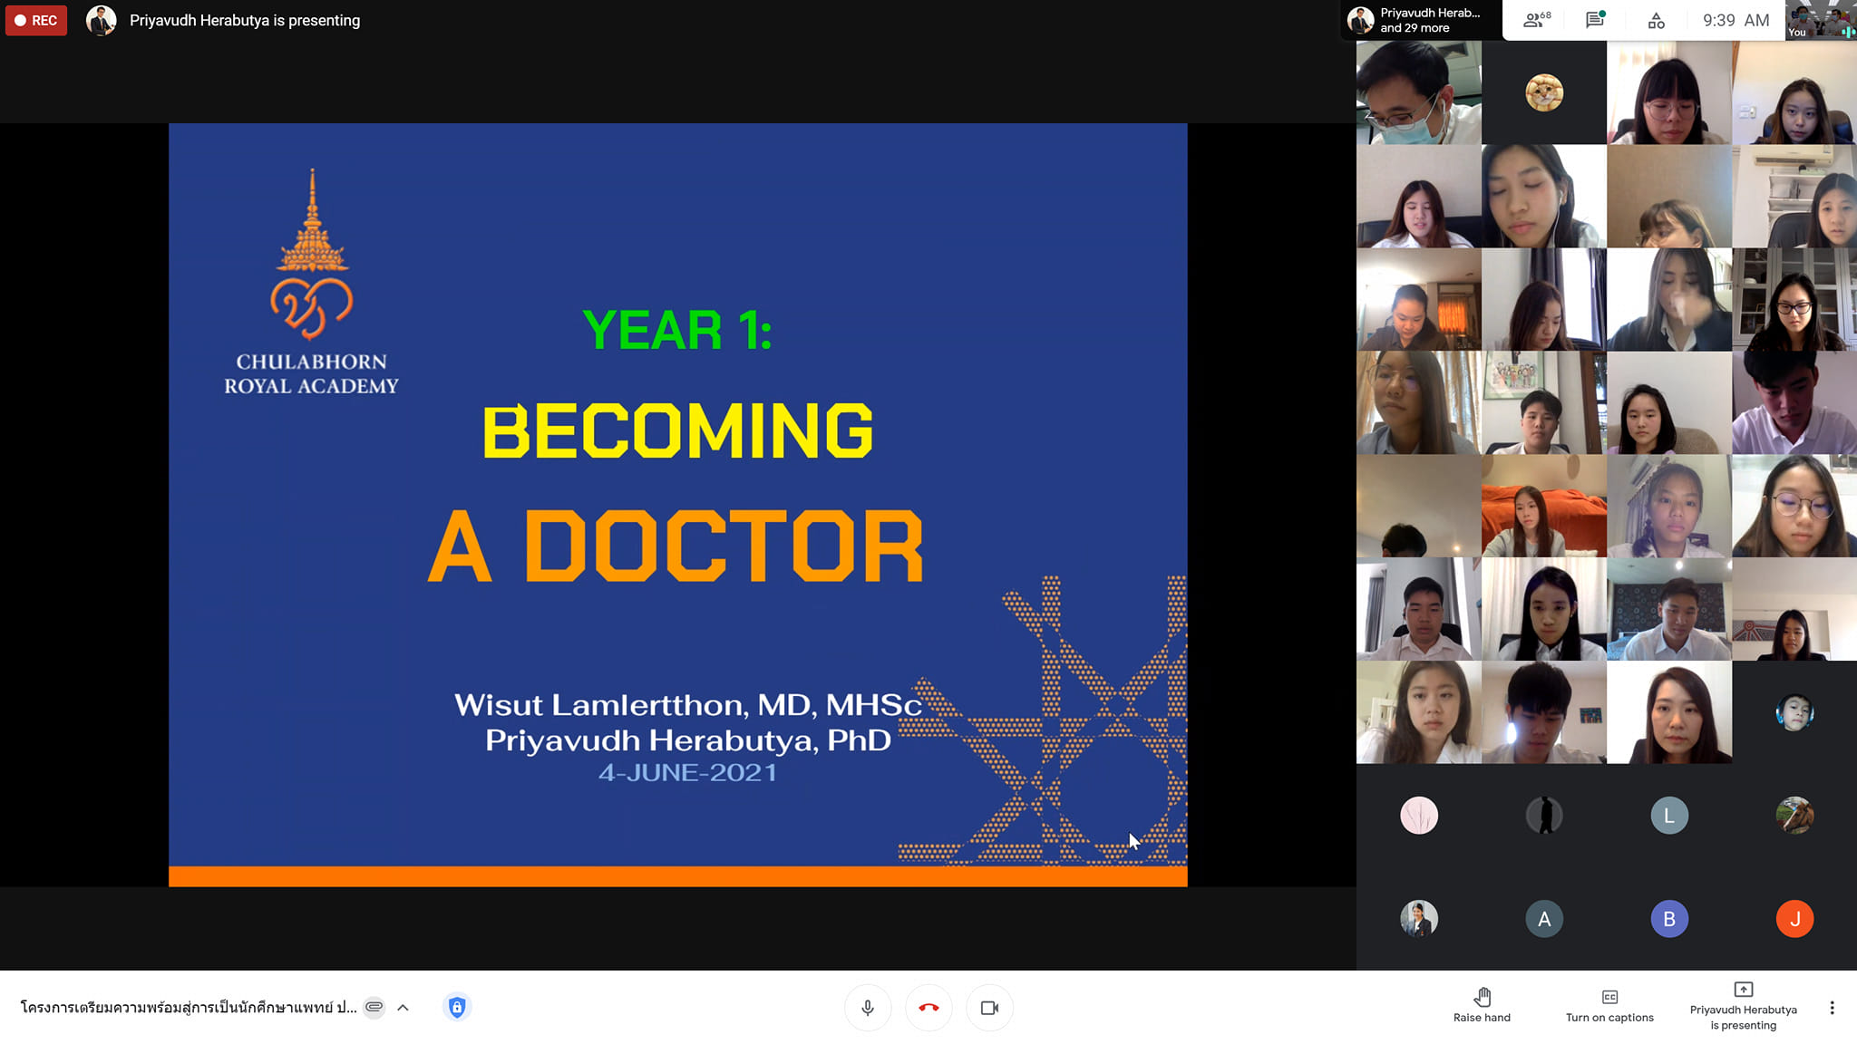The image size is (1857, 1044).
Task: Select the participant tile with letter A
Action: pyautogui.click(x=1544, y=919)
